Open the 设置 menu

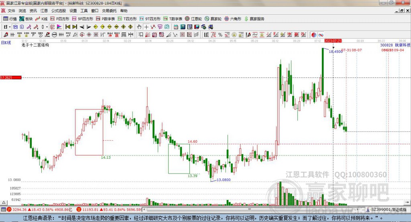click(73, 11)
